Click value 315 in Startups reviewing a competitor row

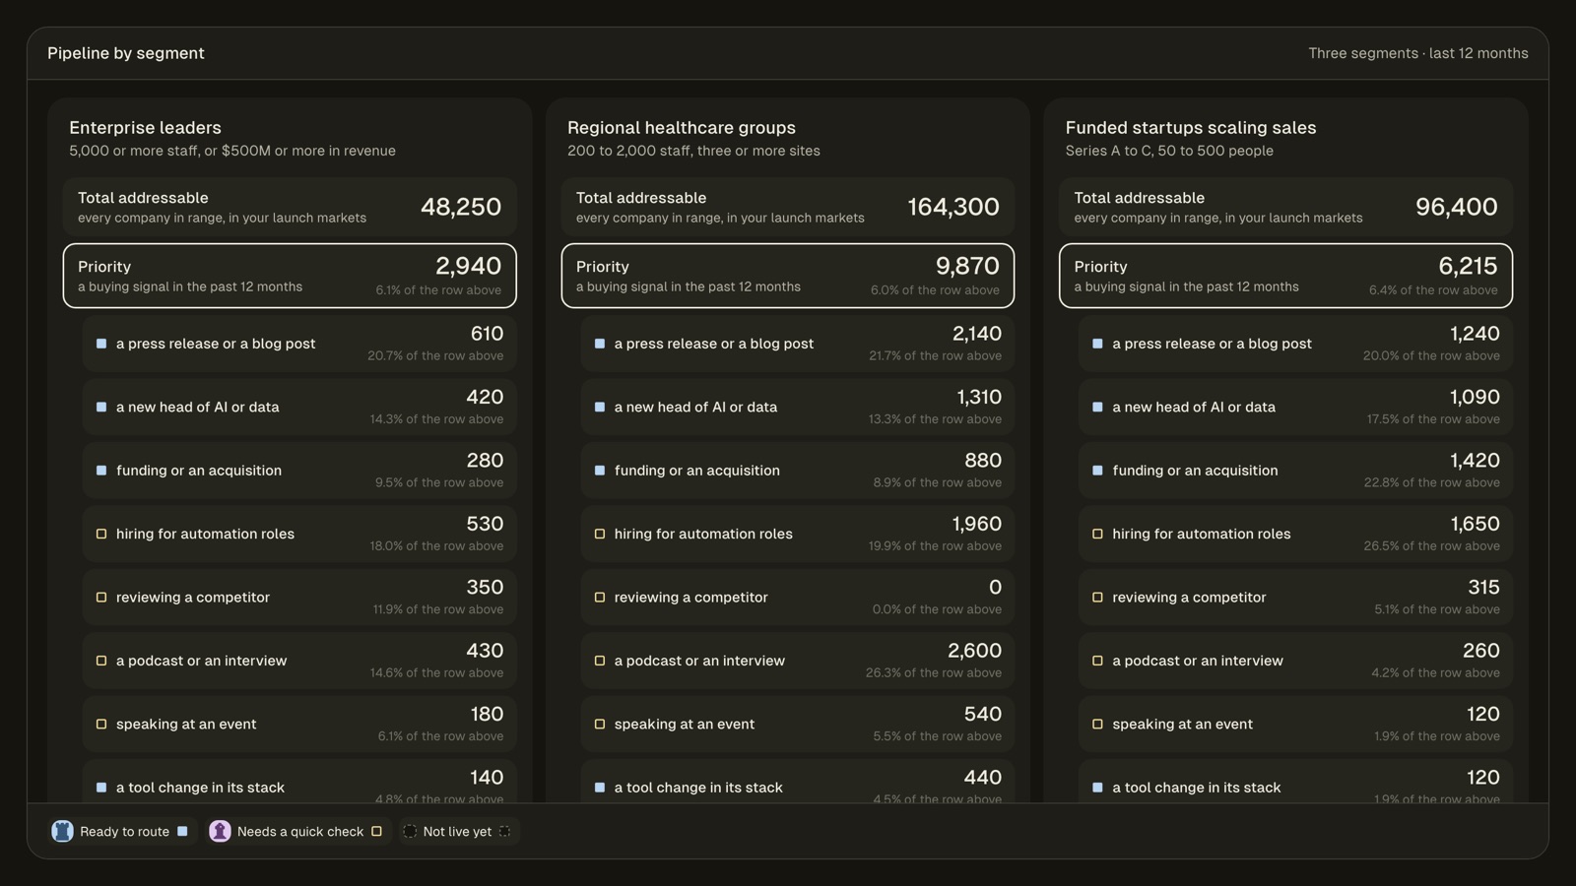tap(1483, 588)
